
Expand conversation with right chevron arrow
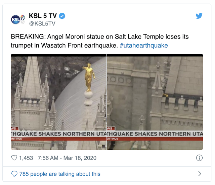click(x=200, y=174)
